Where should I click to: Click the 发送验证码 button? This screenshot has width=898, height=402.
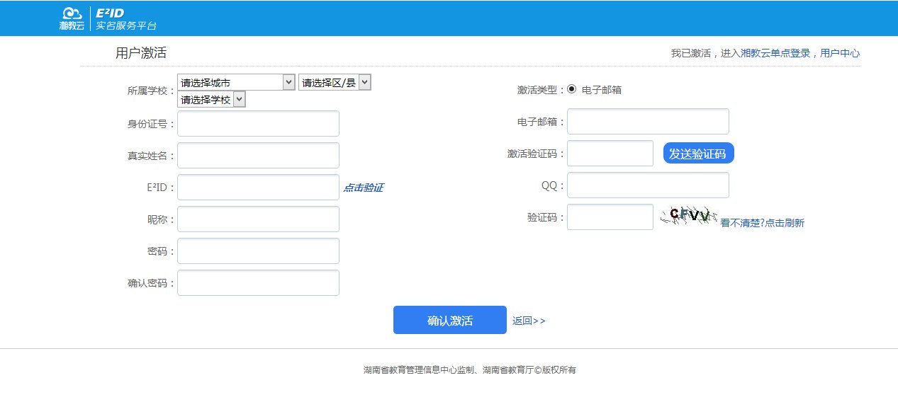pos(699,153)
